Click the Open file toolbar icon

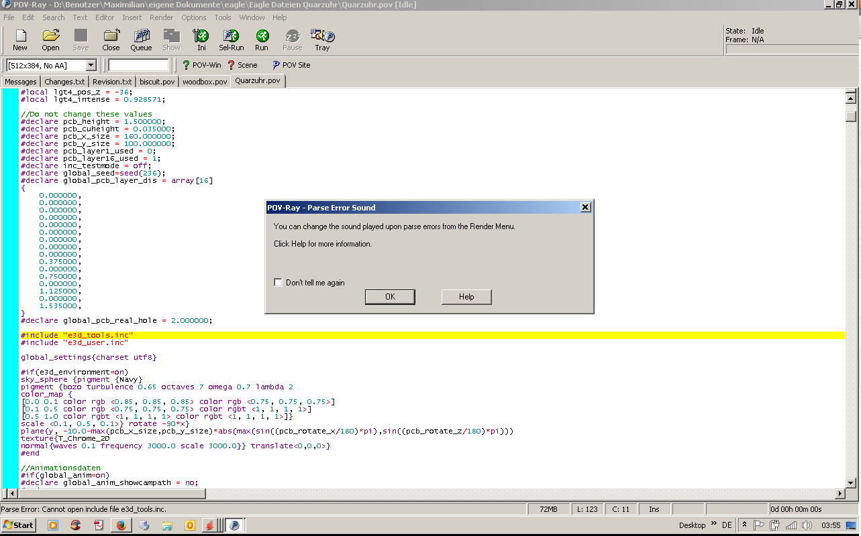(x=50, y=40)
